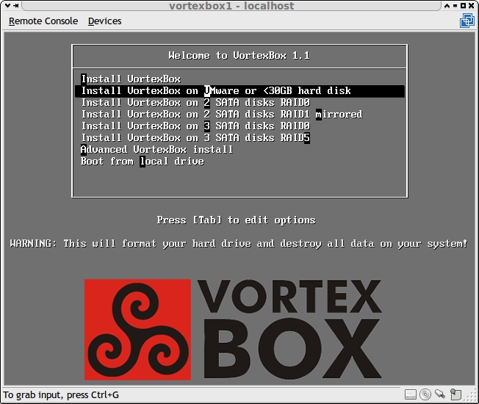Click the CD/DVD drive status icon

tap(425, 394)
